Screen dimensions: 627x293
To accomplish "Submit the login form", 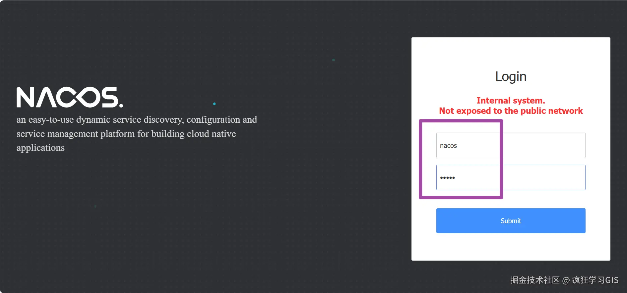I will tap(511, 221).
